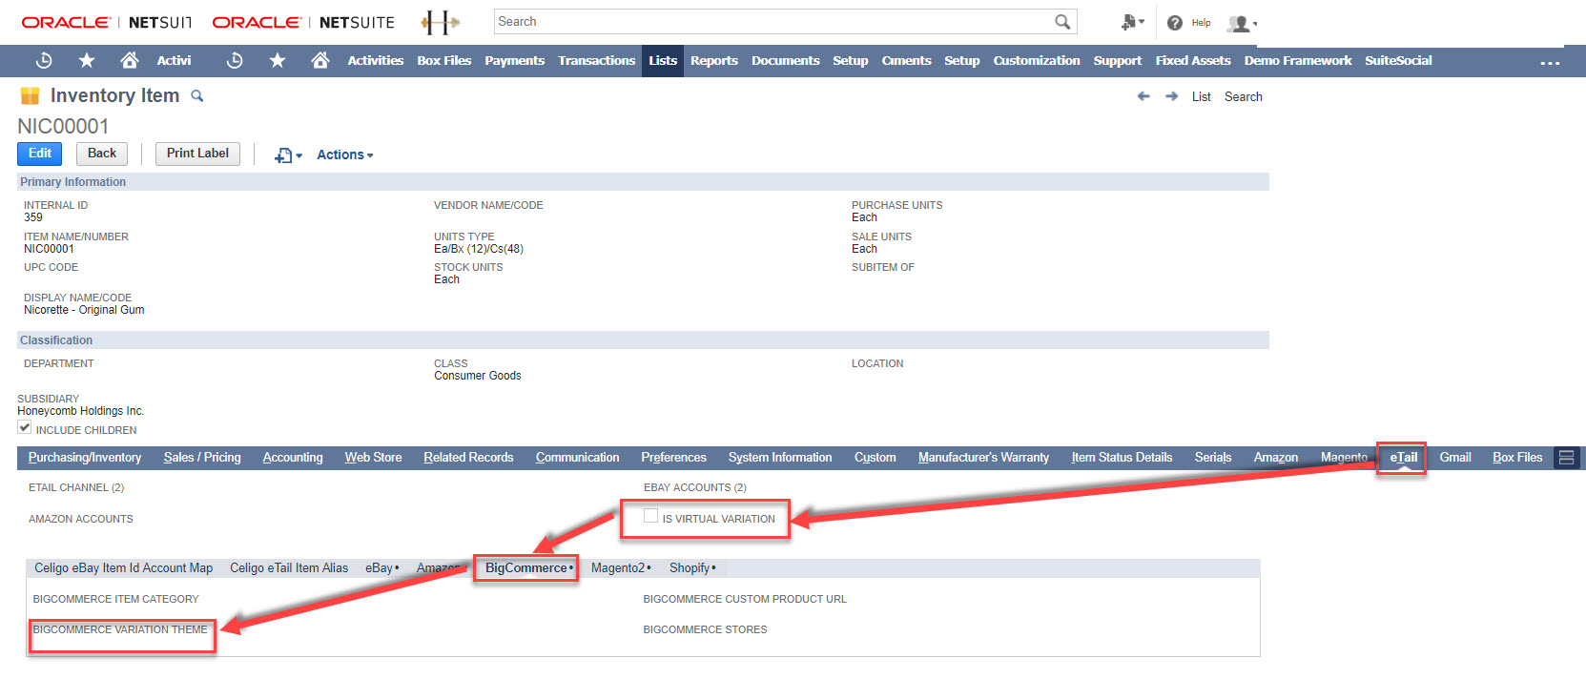The width and height of the screenshot is (1586, 679).
Task: Check the Is Virtual Variation checkbox
Action: click(650, 516)
